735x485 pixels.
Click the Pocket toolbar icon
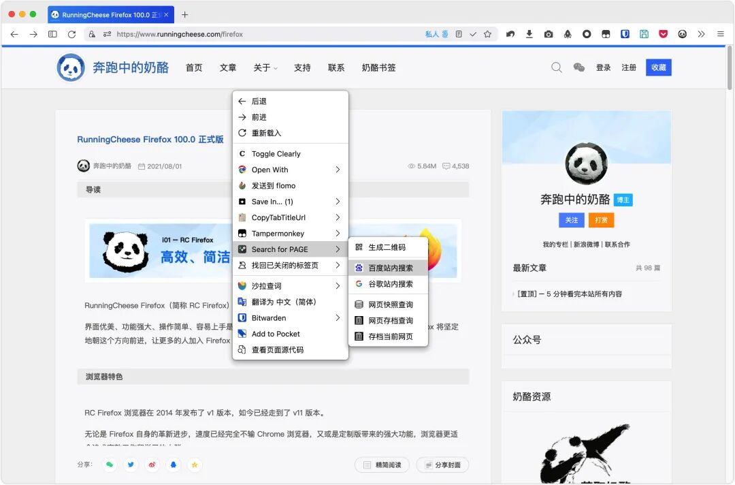click(664, 34)
